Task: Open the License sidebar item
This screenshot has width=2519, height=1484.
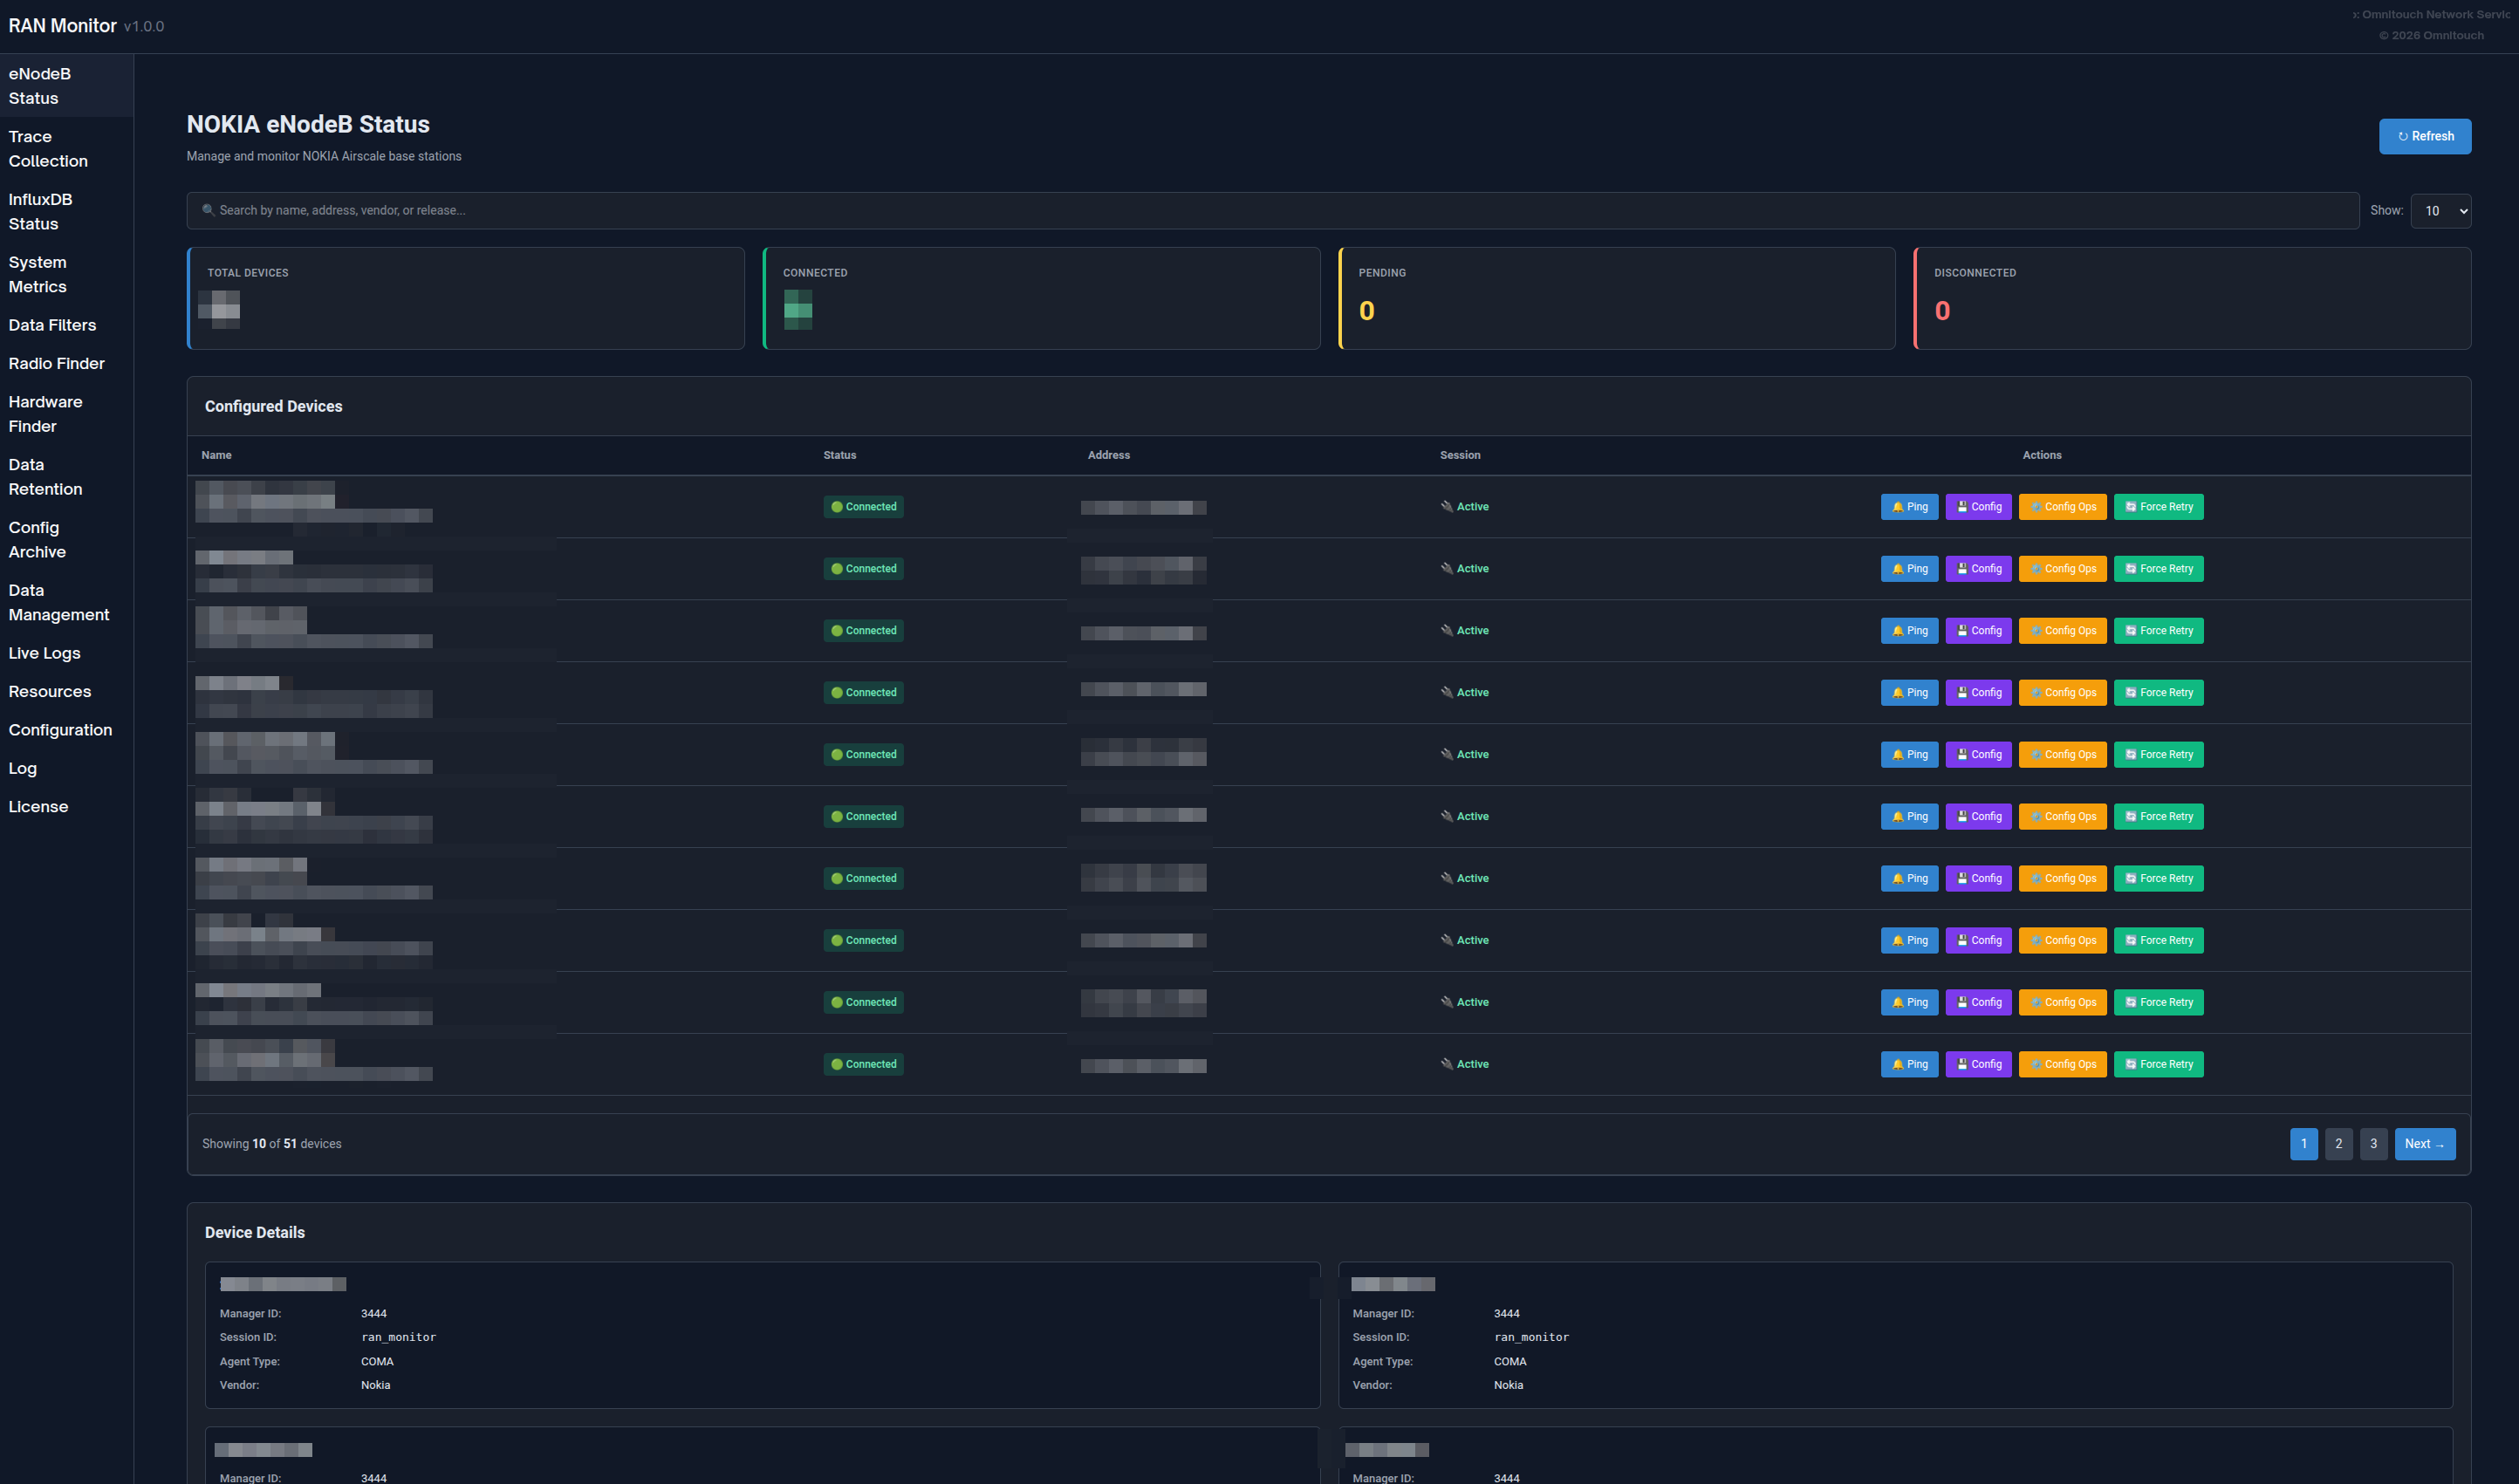Action: click(38, 807)
